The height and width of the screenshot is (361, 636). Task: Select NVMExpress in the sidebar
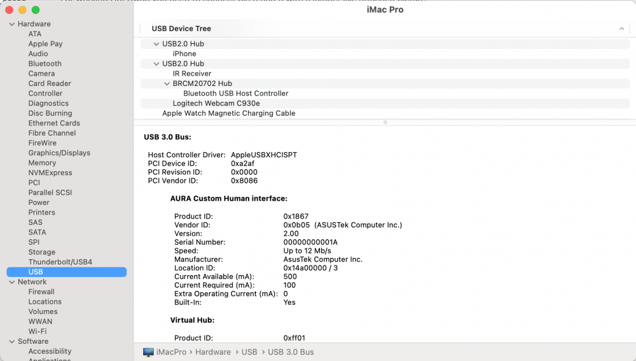50,173
